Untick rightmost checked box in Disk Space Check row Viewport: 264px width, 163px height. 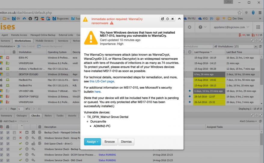[x=8, y=144]
